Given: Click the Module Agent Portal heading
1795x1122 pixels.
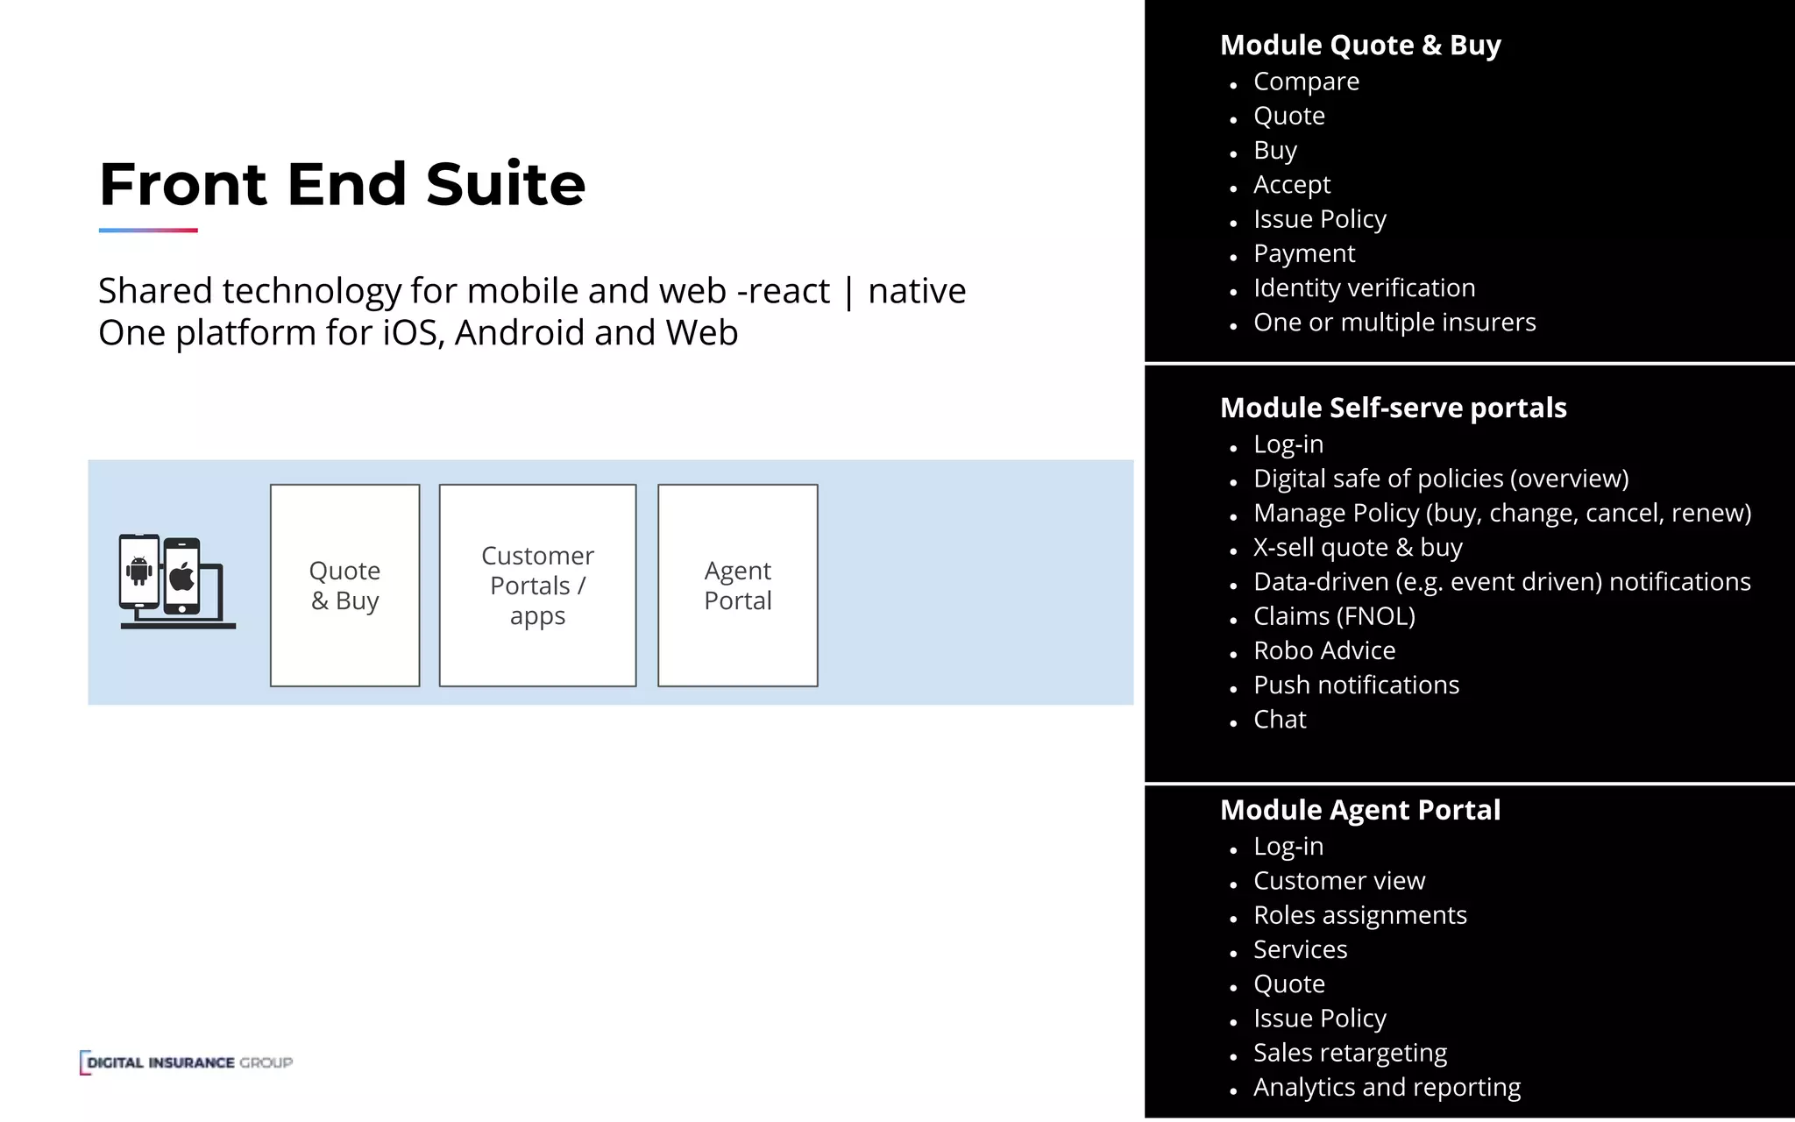Looking at the screenshot, I should pos(1360,810).
